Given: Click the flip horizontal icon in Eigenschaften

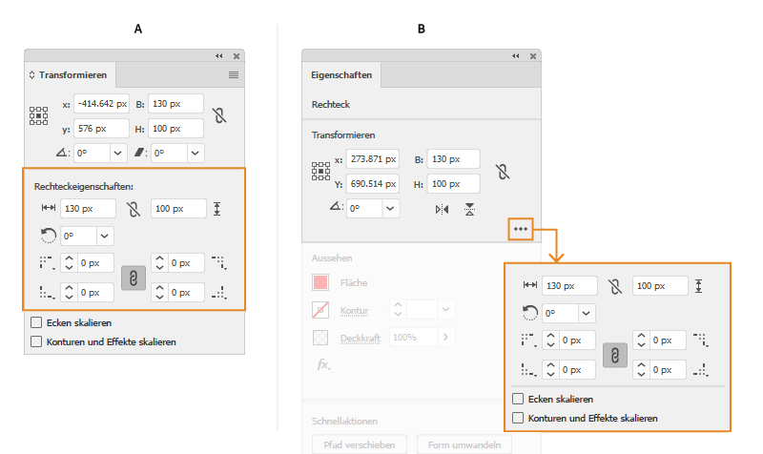Looking at the screenshot, I should (442, 208).
